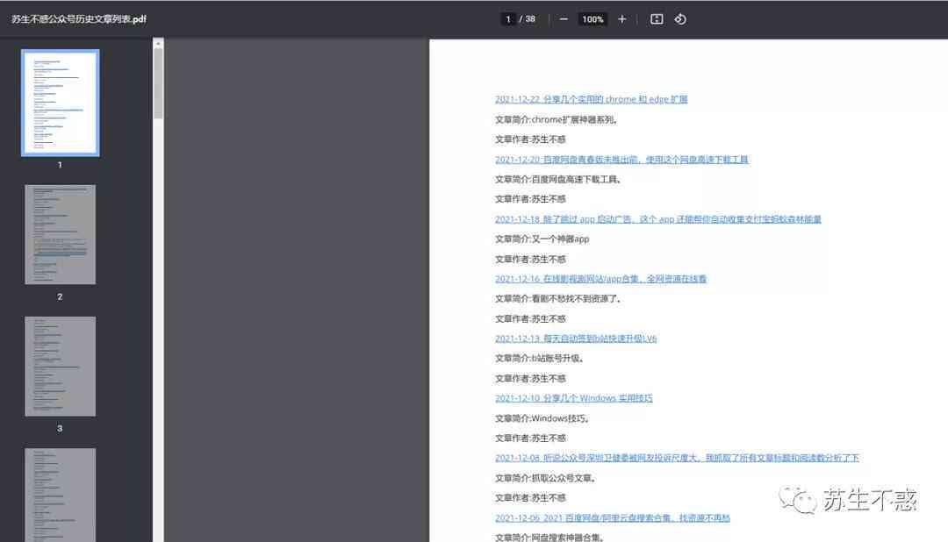
Task: Click the sidebar scroll up arrow
Action: coord(158,43)
